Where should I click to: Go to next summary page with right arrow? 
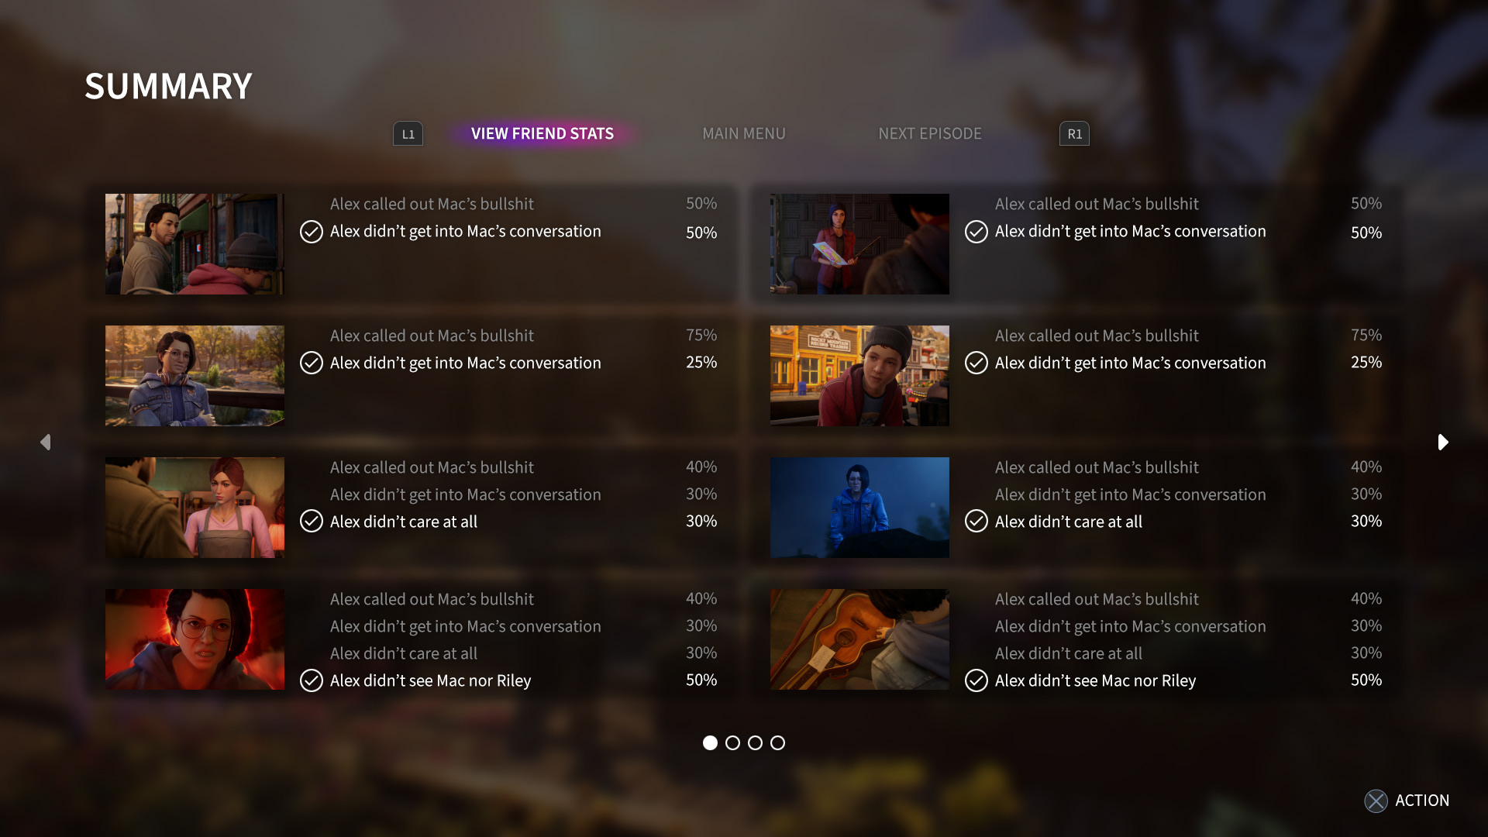[1442, 442]
